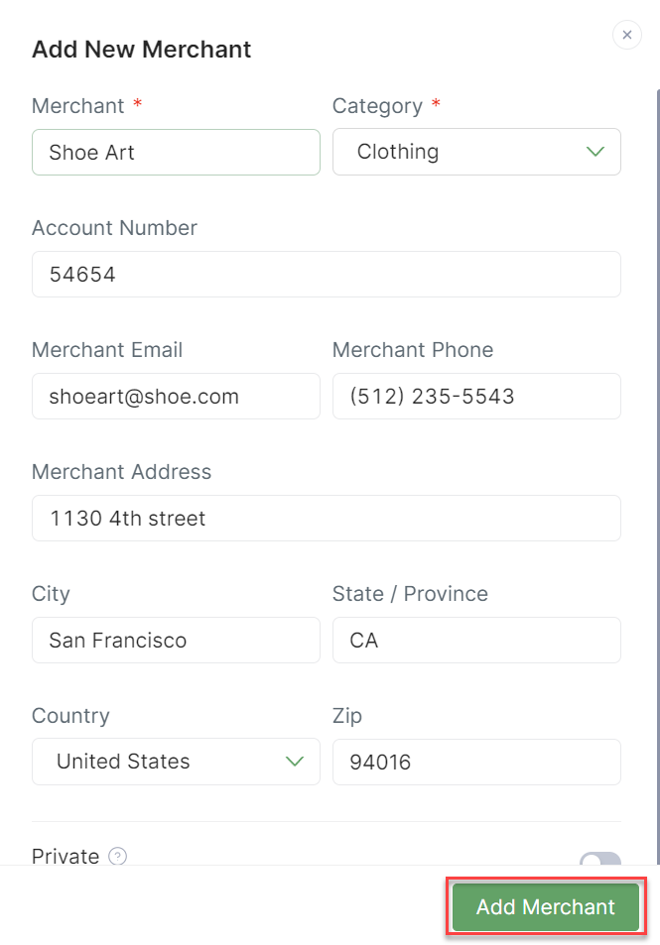Click the dialog's vertical scrollbar

[657, 397]
